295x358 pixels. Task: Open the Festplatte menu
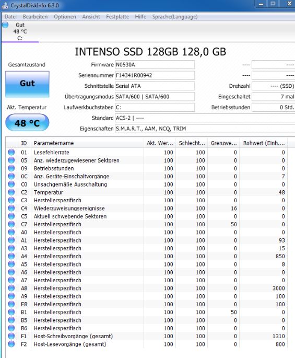[x=117, y=17]
